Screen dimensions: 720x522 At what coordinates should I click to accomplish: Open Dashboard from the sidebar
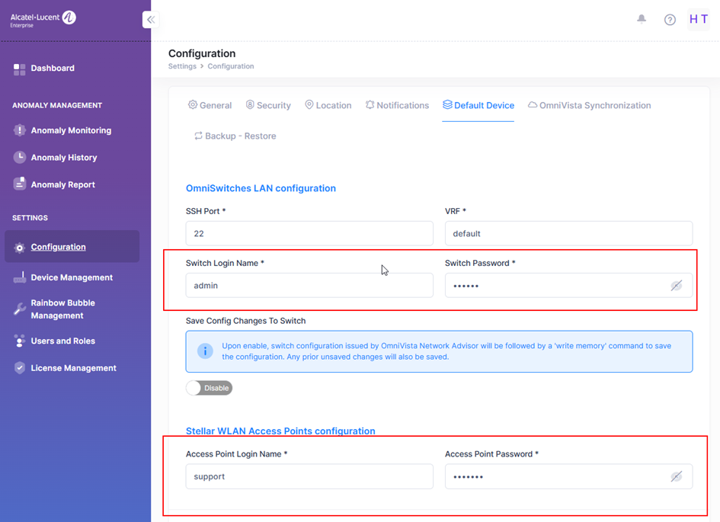52,69
